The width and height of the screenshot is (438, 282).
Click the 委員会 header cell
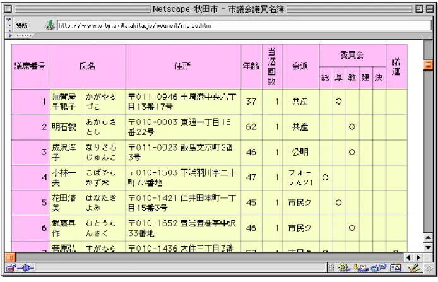point(353,55)
